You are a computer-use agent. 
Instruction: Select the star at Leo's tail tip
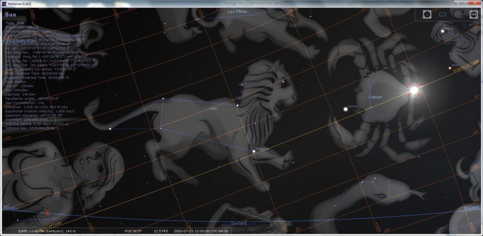tap(110, 129)
